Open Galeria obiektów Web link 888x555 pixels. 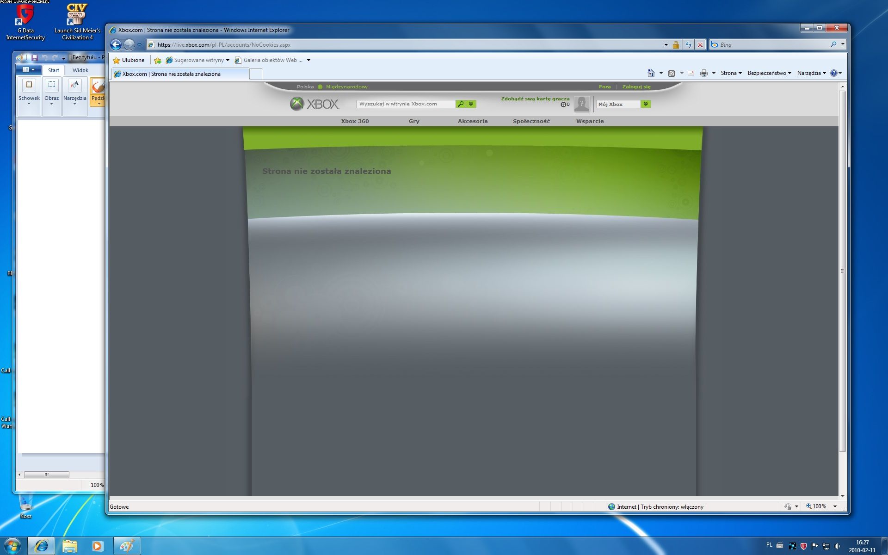click(x=269, y=60)
